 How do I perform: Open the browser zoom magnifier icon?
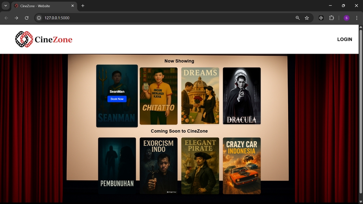pos(298,18)
